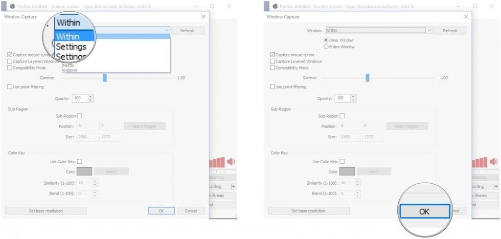Viewport: 501px width, 239px height.
Task: Mute speaker icon behind dialog with open window list
Action: tap(231, 162)
